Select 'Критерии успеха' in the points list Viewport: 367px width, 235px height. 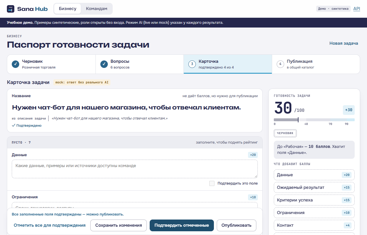pos(314,200)
